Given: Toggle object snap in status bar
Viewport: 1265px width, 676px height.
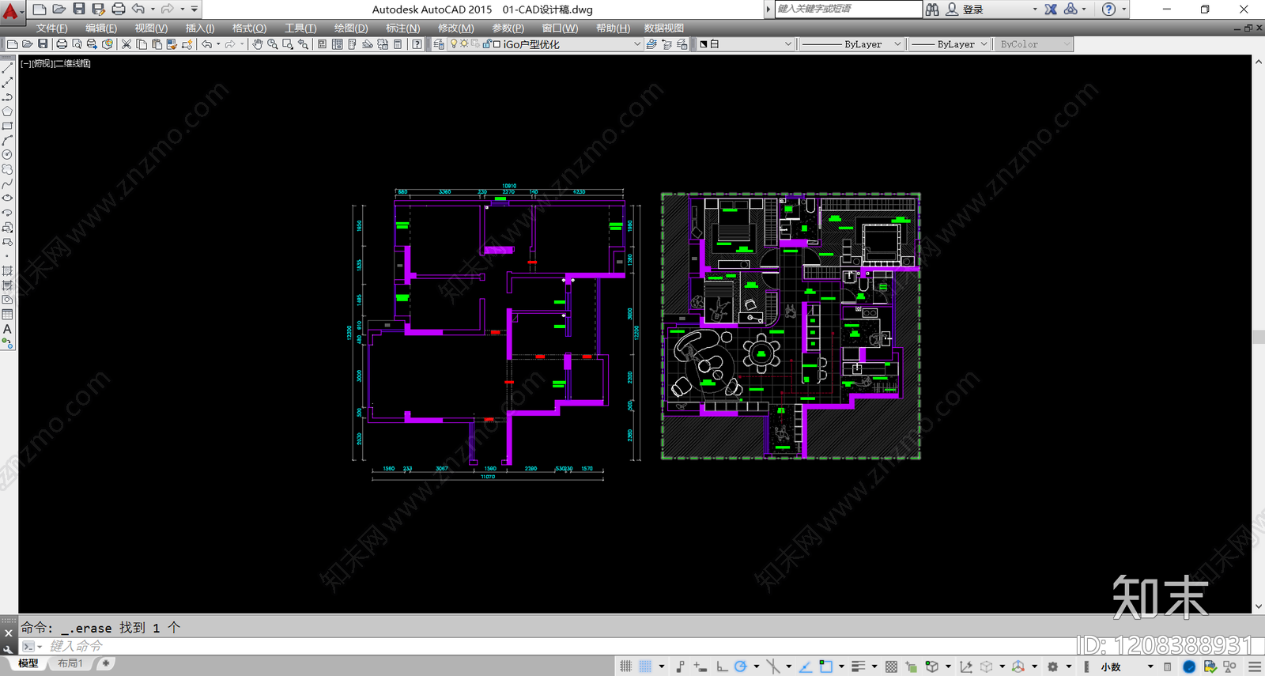Looking at the screenshot, I should [825, 667].
